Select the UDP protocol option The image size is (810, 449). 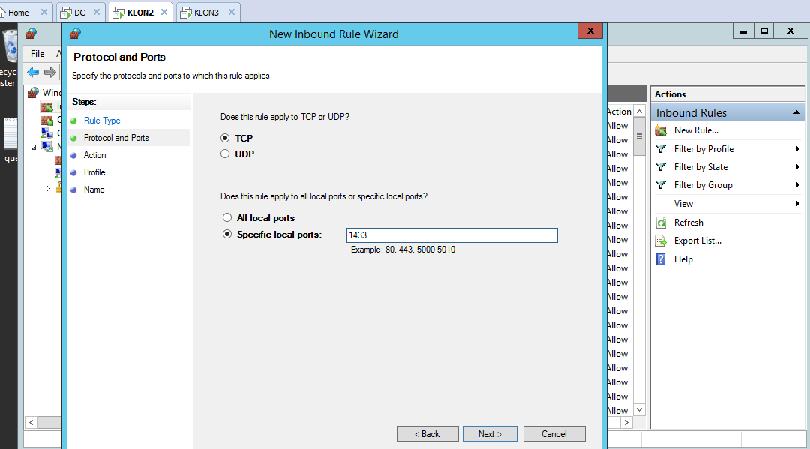(225, 154)
